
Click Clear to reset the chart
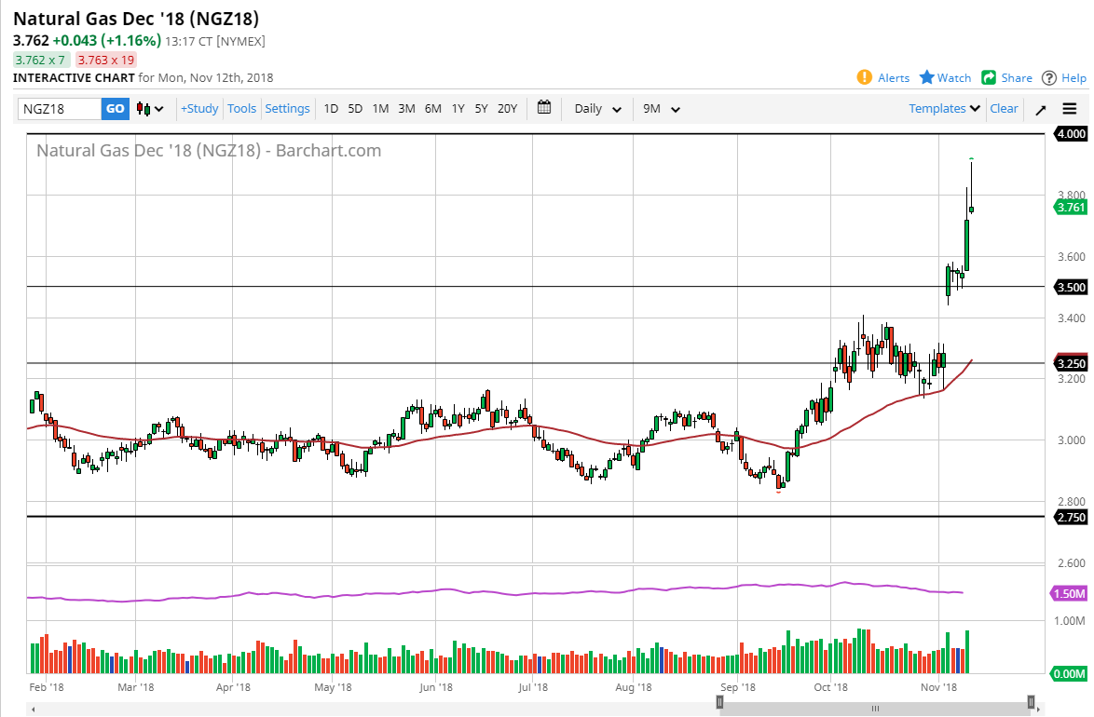[1004, 108]
